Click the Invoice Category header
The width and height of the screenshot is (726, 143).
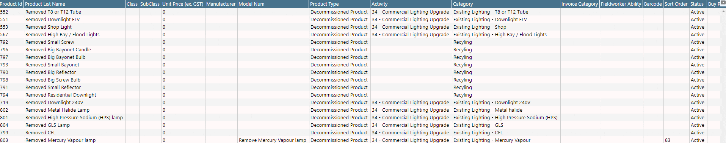click(x=580, y=4)
